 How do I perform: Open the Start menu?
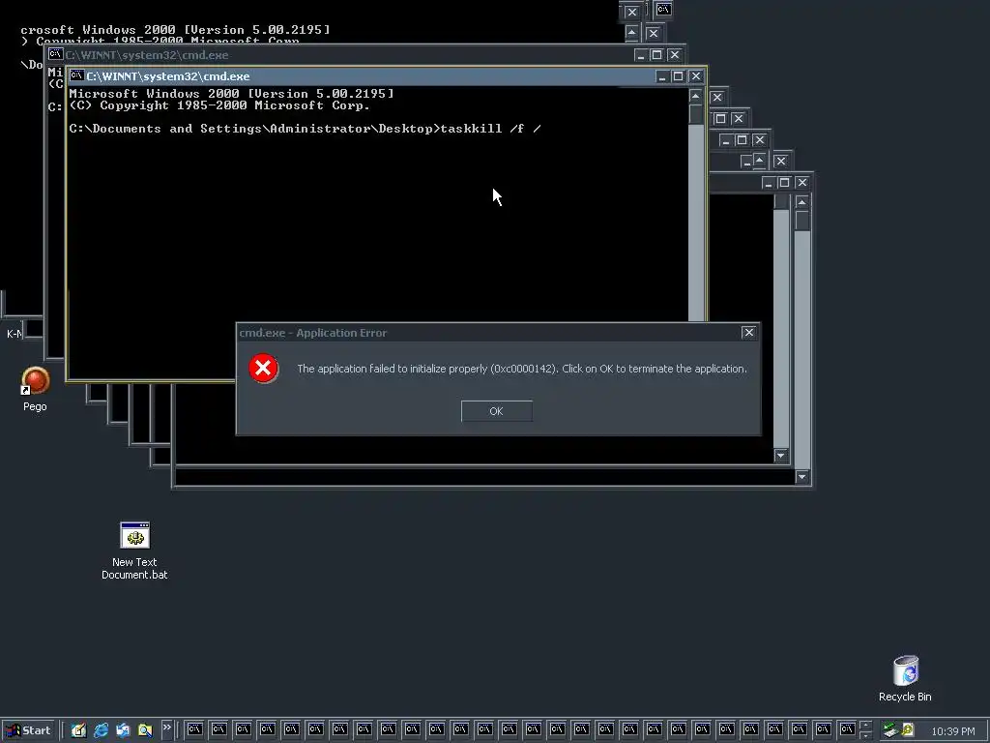(x=28, y=730)
